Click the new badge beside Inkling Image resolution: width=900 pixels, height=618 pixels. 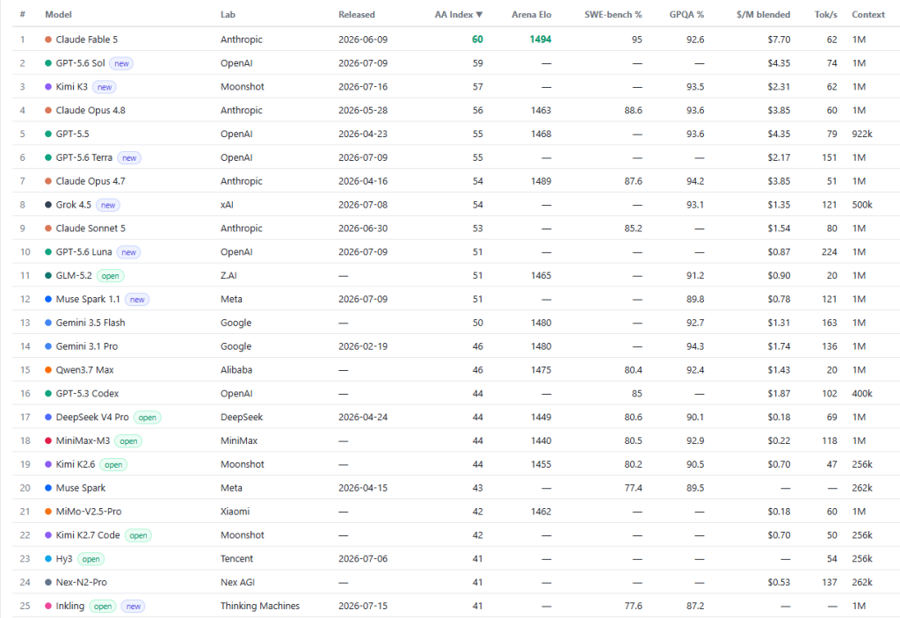coord(134,606)
